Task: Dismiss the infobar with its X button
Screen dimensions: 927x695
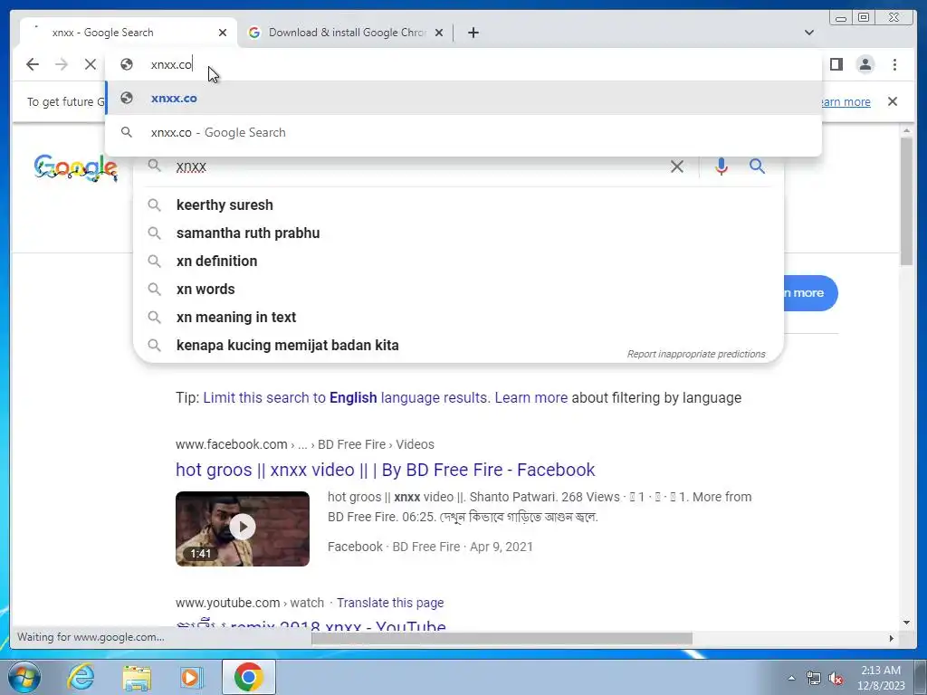Action: (x=893, y=101)
